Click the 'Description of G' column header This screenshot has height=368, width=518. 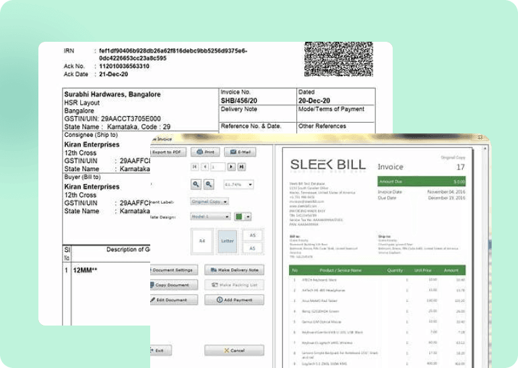click(128, 249)
